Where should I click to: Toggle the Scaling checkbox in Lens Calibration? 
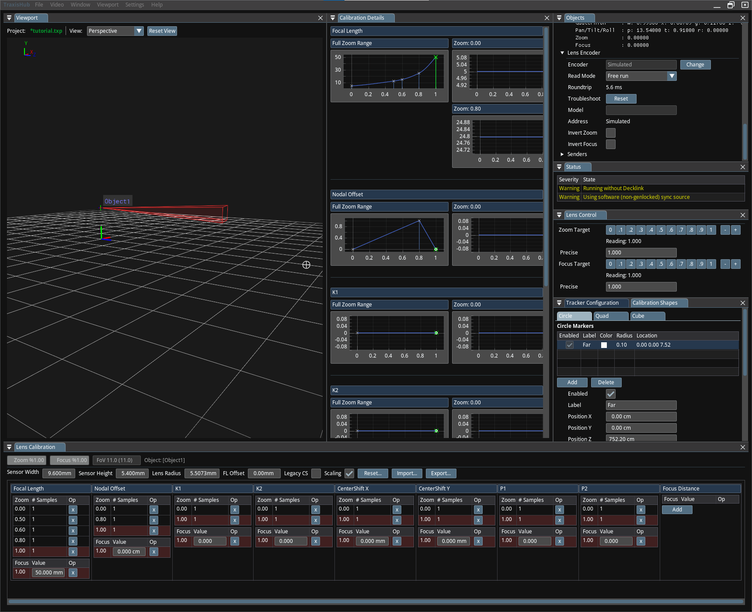click(349, 473)
